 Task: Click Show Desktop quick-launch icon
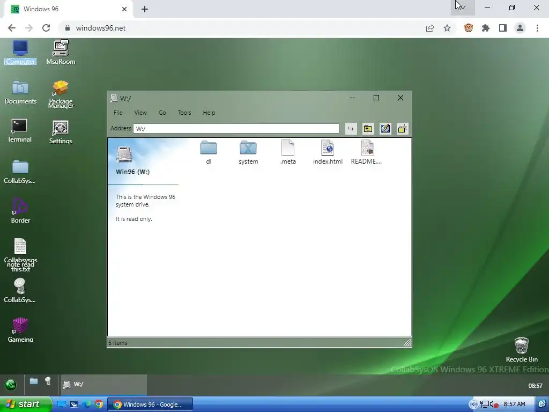coord(61,404)
